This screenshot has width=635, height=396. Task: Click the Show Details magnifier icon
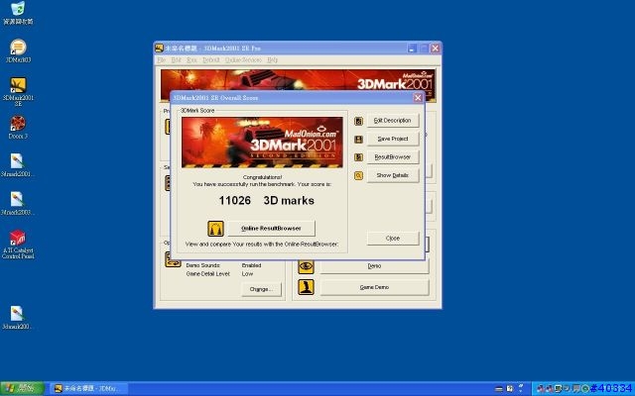358,176
